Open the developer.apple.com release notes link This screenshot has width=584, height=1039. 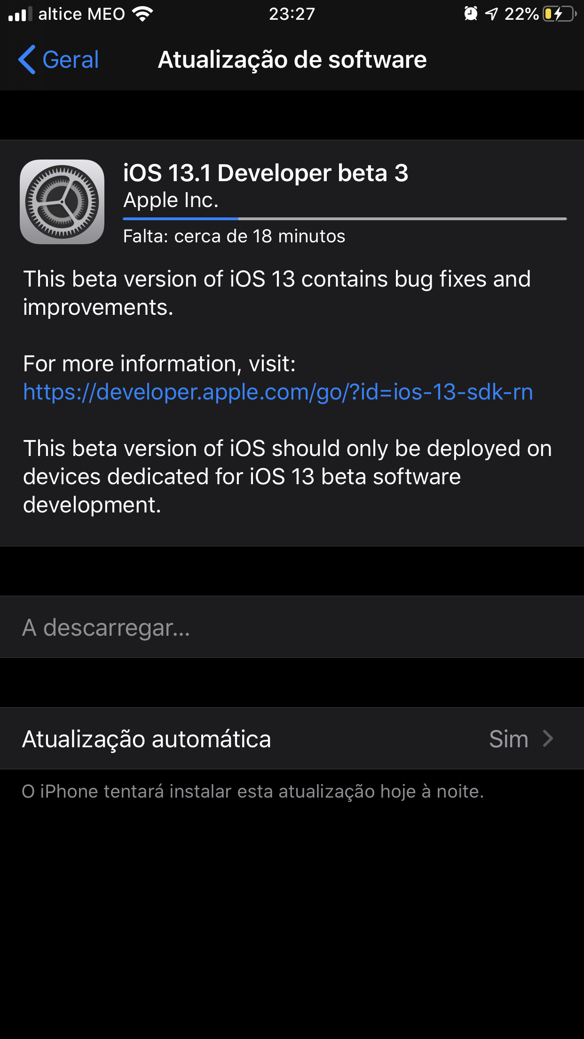pyautogui.click(x=278, y=392)
